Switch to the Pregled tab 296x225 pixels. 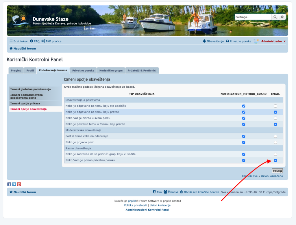coord(16,70)
